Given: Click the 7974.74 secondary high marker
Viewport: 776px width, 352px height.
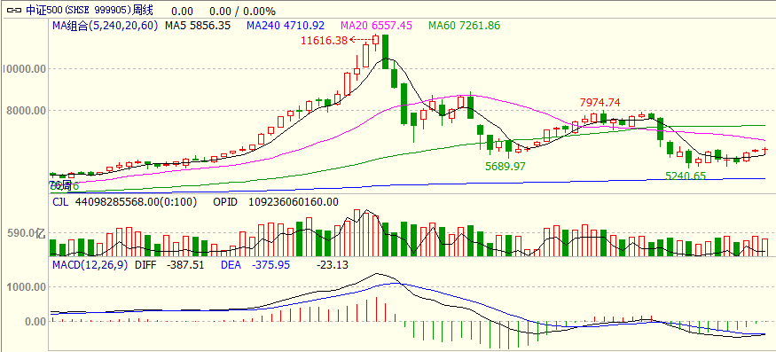Looking at the screenshot, I should pos(600,103).
